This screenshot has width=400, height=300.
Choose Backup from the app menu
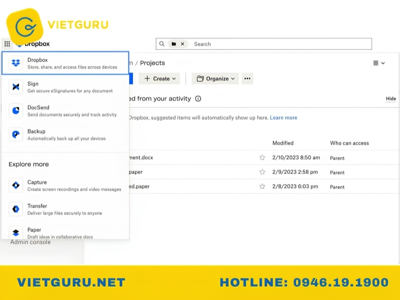click(x=65, y=134)
